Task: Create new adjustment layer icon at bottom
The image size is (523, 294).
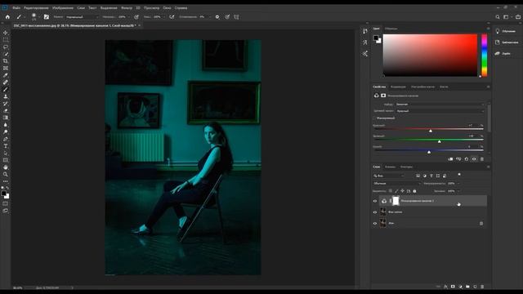Action: click(x=460, y=287)
